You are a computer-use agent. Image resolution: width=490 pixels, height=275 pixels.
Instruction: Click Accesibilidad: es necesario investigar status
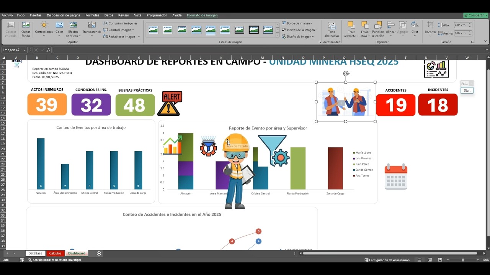55,260
